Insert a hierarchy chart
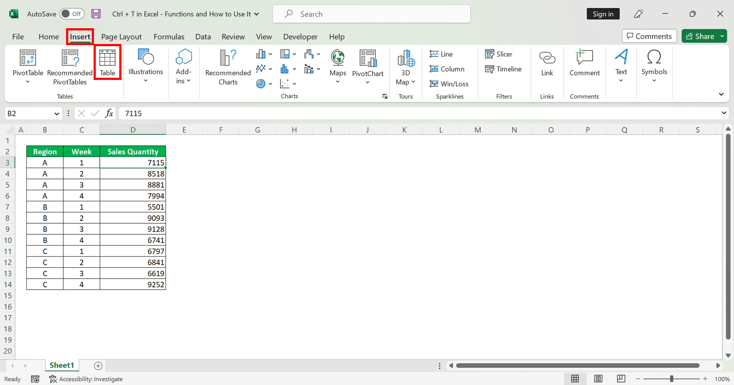This screenshot has height=385, width=734. (x=288, y=54)
